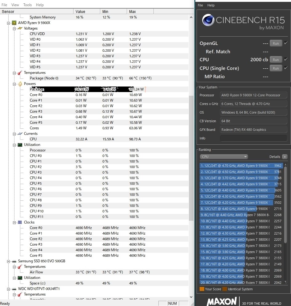The width and height of the screenshot is (291, 306).
Task: Click the sensor list vertical scrollbar thumb
Action: point(191,158)
